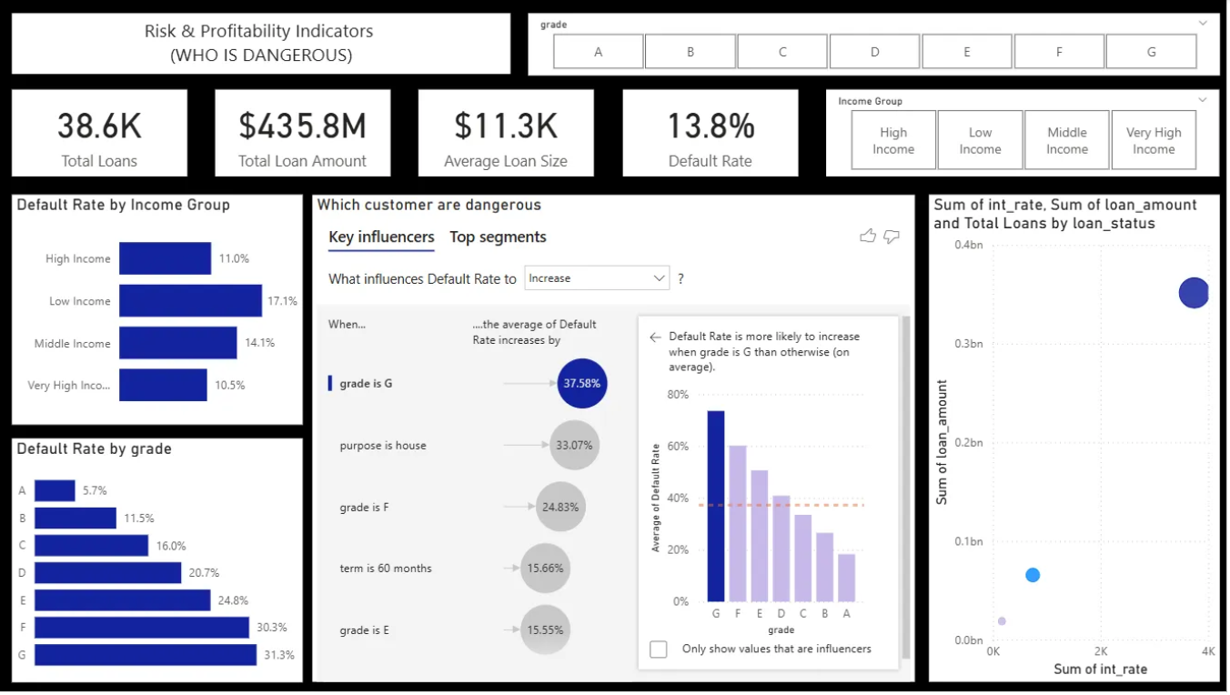Filter by High Income group
The height and width of the screenshot is (695, 1230).
893,140
